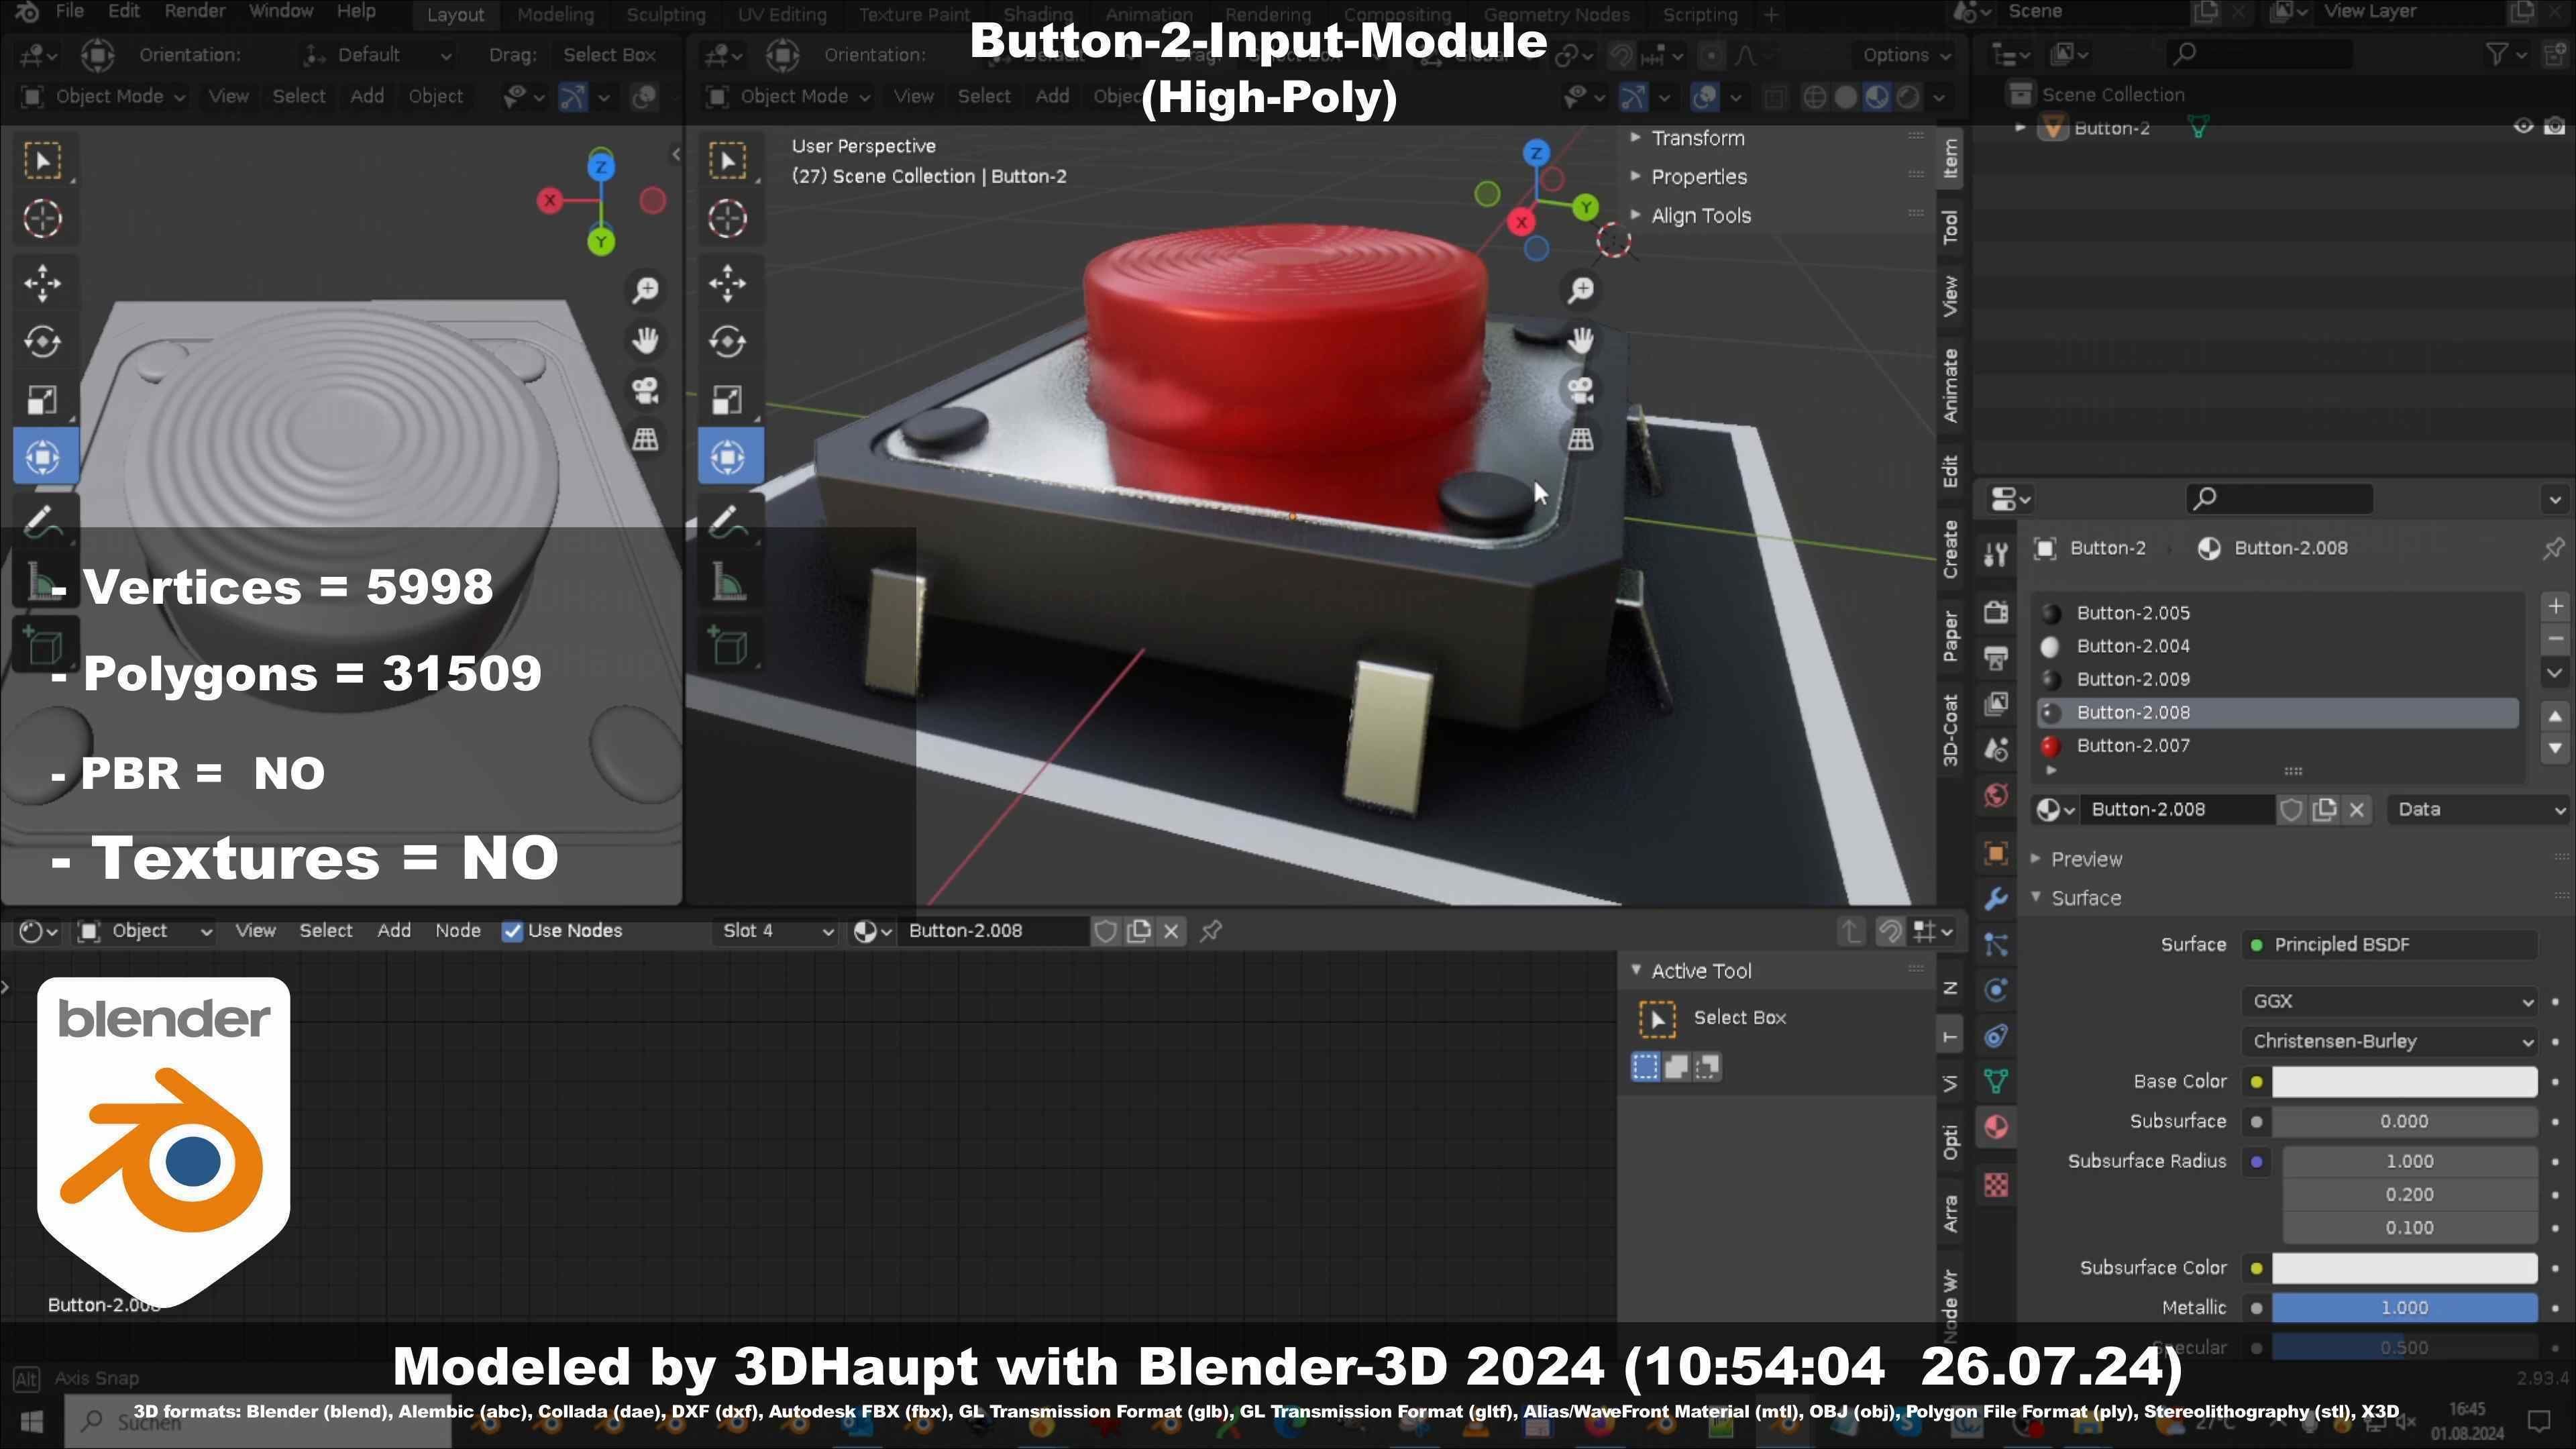Select the Select Box tool in right viewport
Viewport: 2576px width, 1449px height.
(727, 161)
